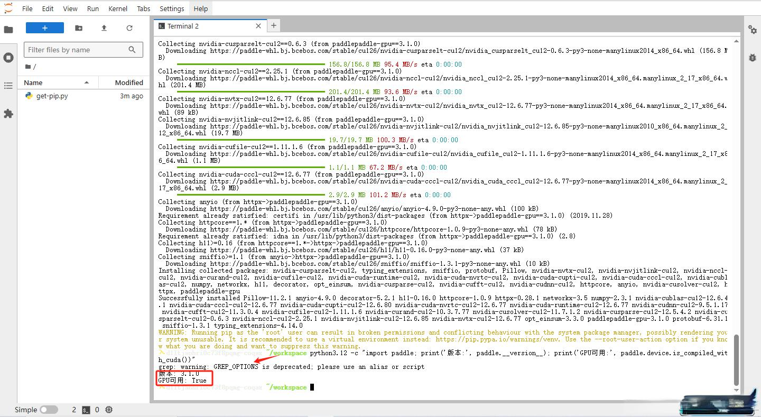761x417 pixels.
Task: Show the Table of Contents panel
Action: coord(8,86)
